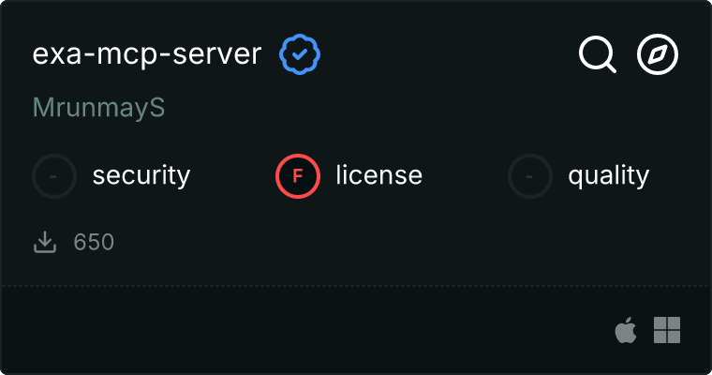The height and width of the screenshot is (375, 712).
Task: Open the compass explore icon
Action: [658, 55]
